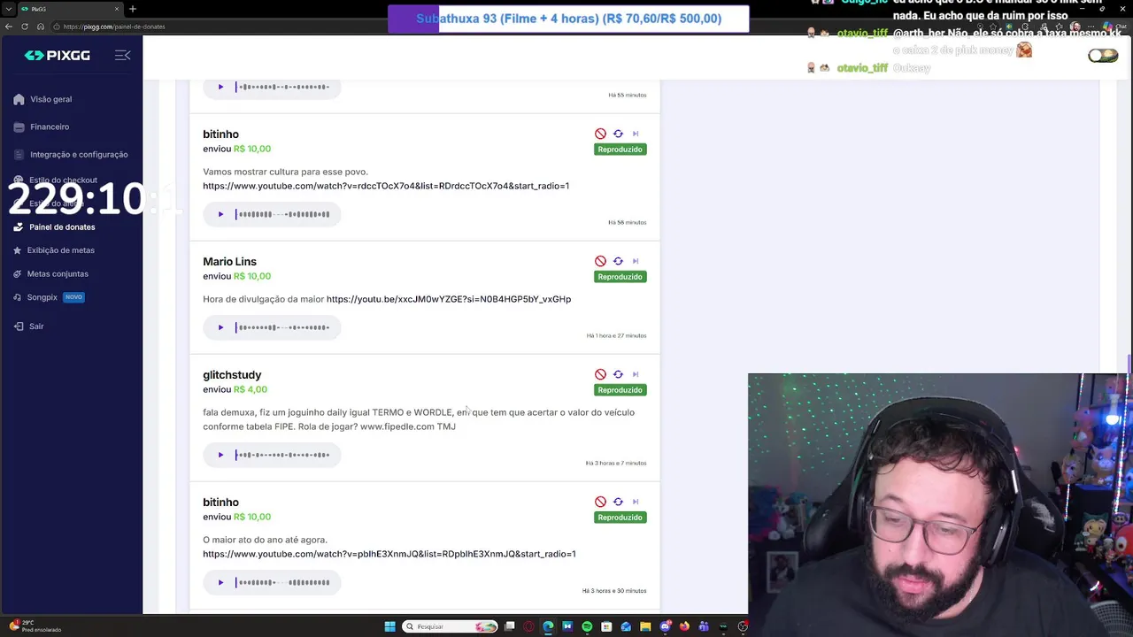Collapse the sidebar with the hamburger icon
This screenshot has height=637, width=1133.
pyautogui.click(x=122, y=55)
